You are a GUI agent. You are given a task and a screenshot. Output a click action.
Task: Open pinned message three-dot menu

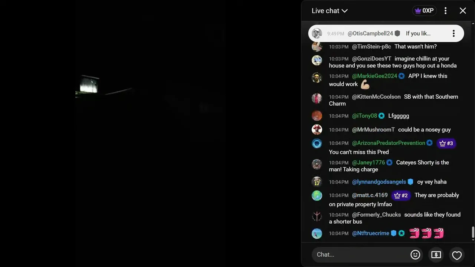click(453, 34)
